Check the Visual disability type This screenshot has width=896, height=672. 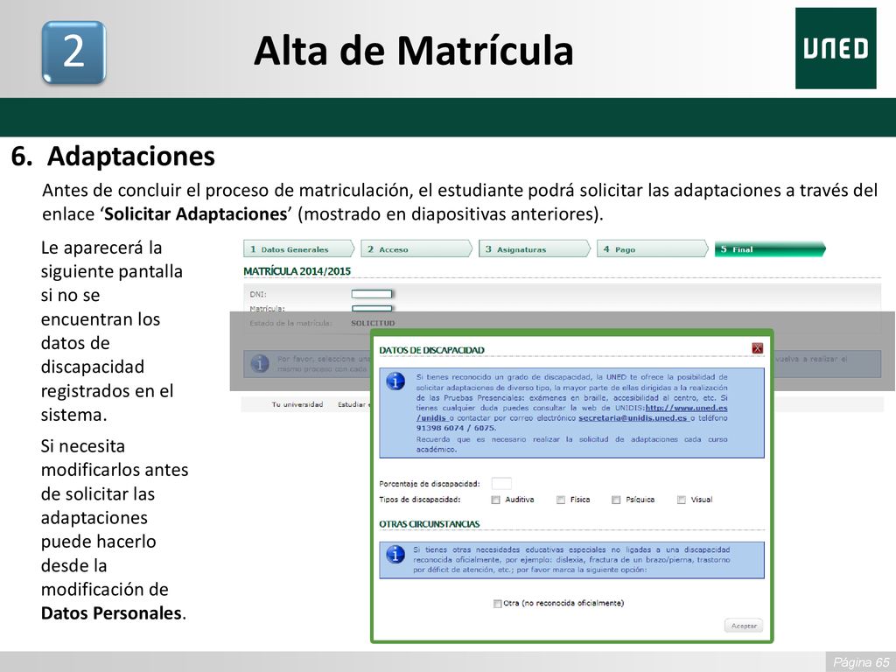click(681, 500)
